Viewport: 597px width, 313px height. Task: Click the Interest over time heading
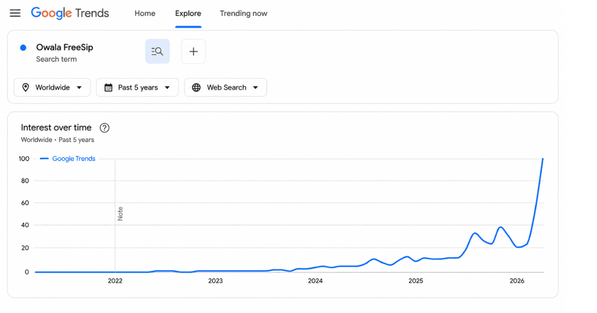[x=56, y=128]
